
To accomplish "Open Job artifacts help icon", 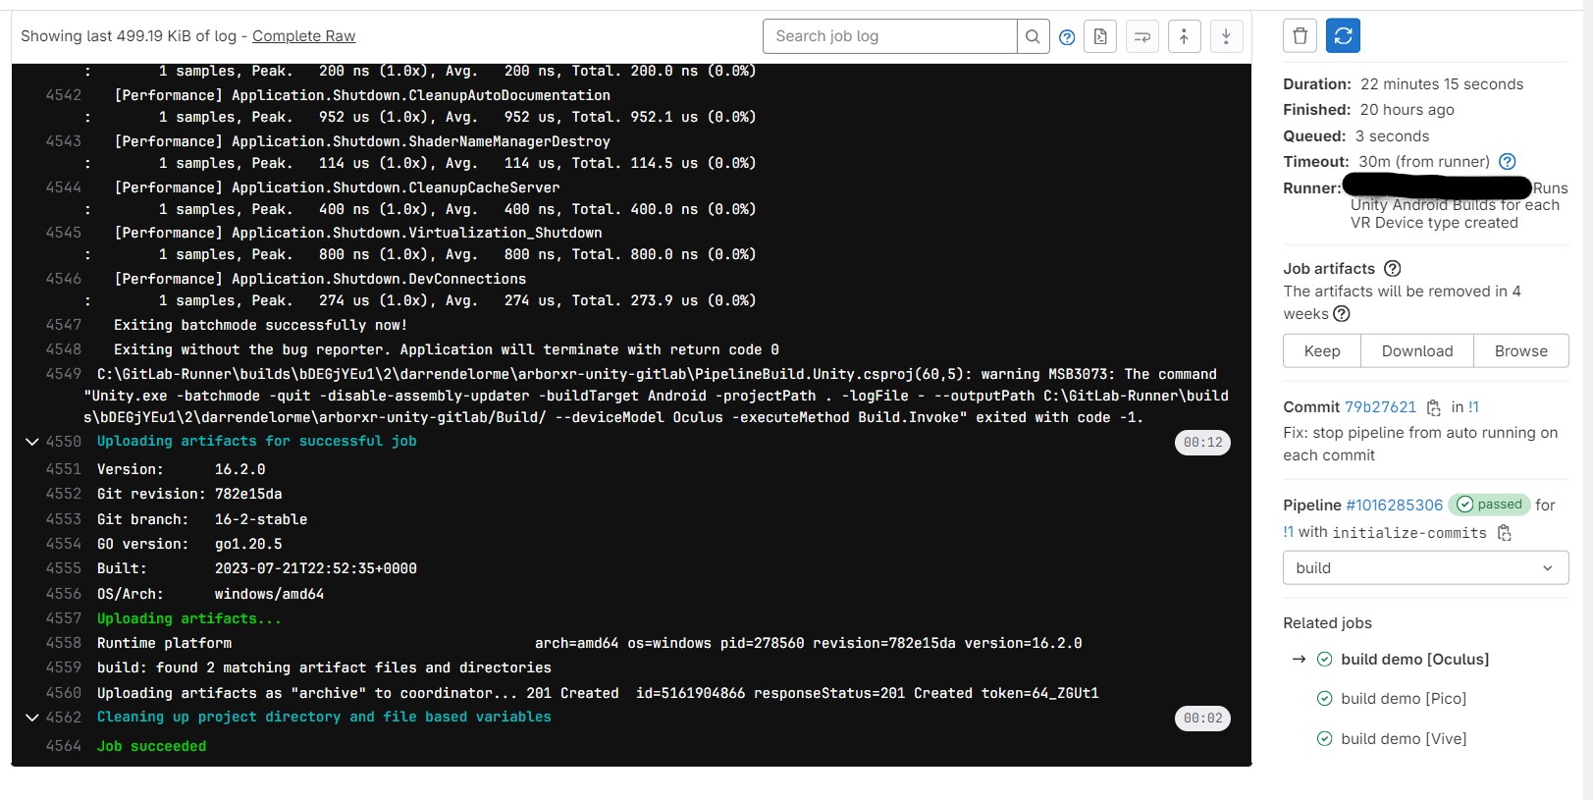I will point(1392,269).
